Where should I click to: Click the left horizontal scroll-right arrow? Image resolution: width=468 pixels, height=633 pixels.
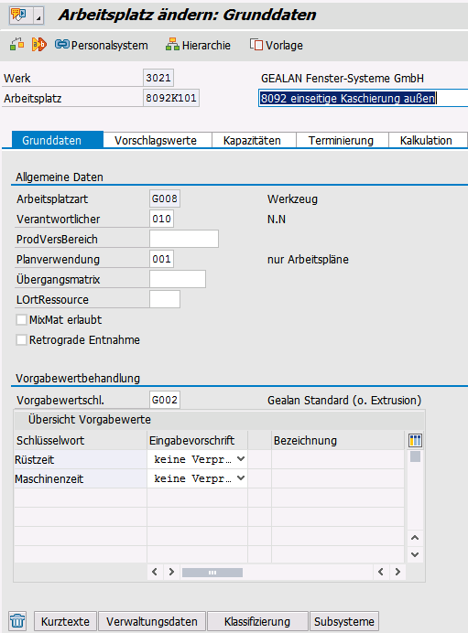pyautogui.click(x=171, y=572)
